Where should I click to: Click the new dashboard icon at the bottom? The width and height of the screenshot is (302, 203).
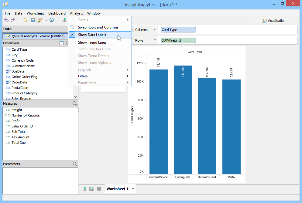(91, 189)
